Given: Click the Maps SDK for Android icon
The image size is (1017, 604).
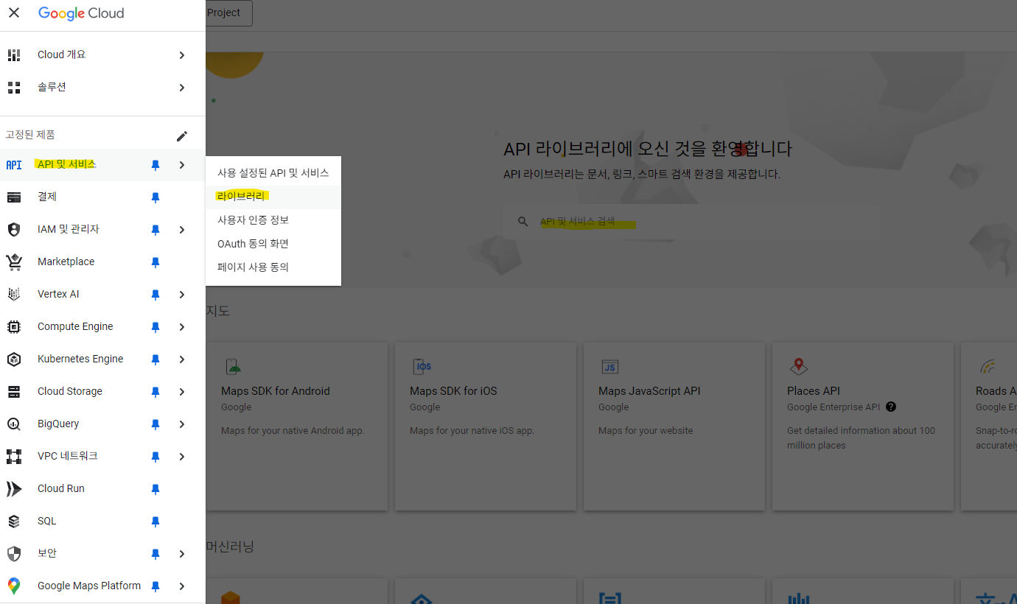Looking at the screenshot, I should coord(234,366).
